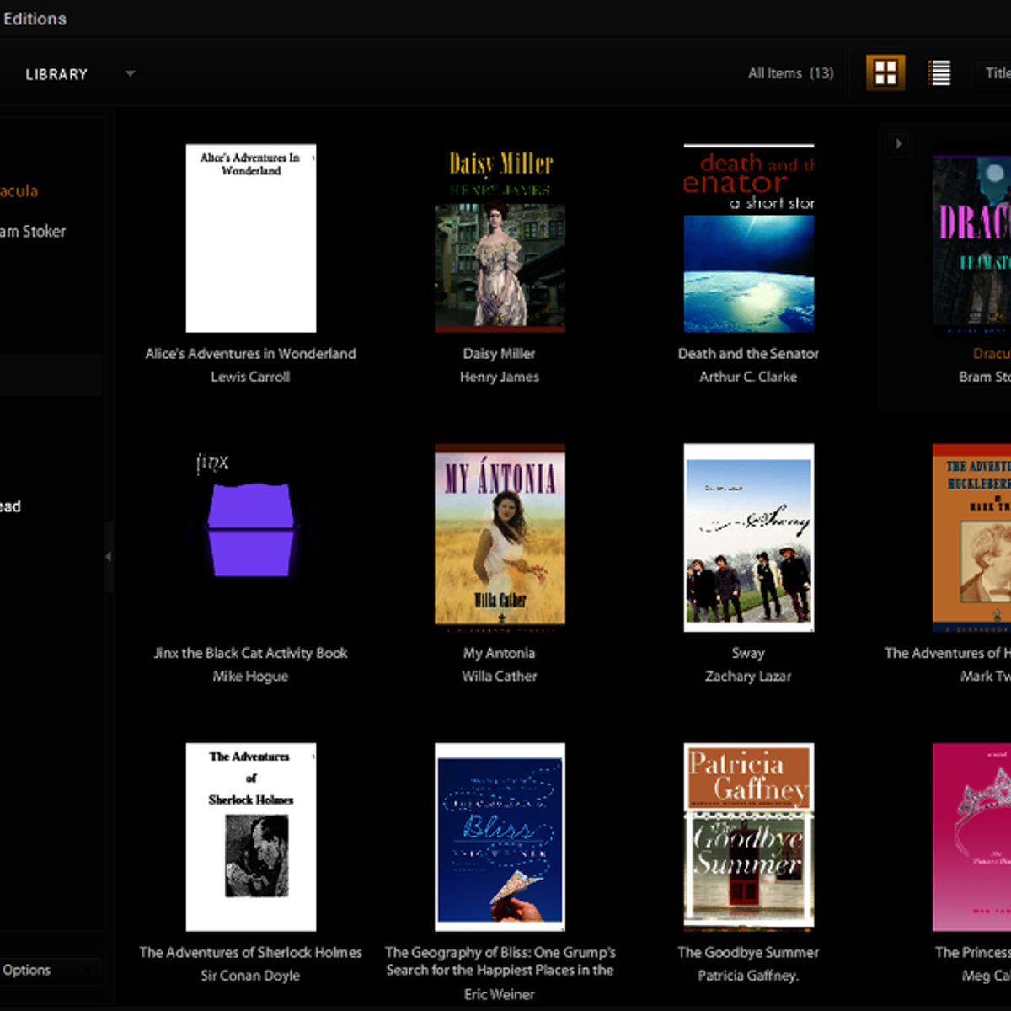Open Death and the Senator
Viewport: 1011px width, 1011px height.
point(748,237)
